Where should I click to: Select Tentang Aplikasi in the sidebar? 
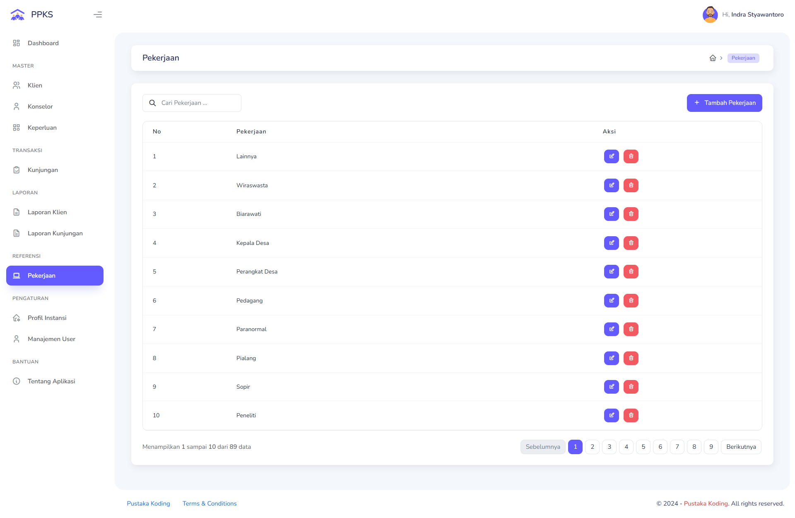(x=51, y=381)
